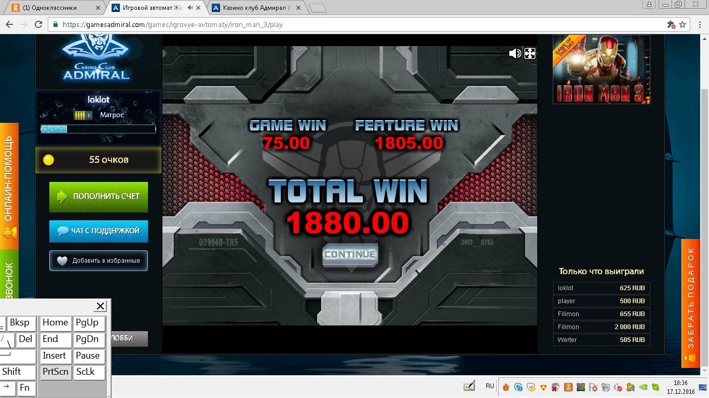Click the Admiral Casino Club logo

pyautogui.click(x=96, y=58)
